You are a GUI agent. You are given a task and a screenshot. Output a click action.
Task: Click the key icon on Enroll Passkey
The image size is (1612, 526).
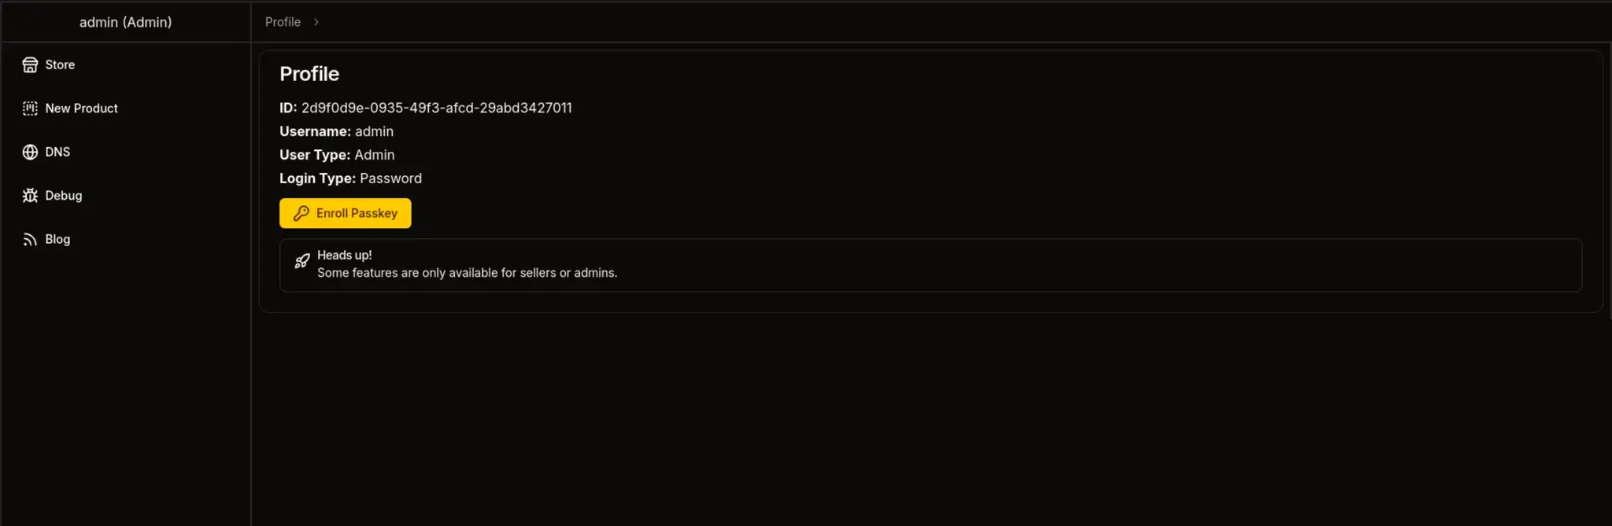coord(301,213)
